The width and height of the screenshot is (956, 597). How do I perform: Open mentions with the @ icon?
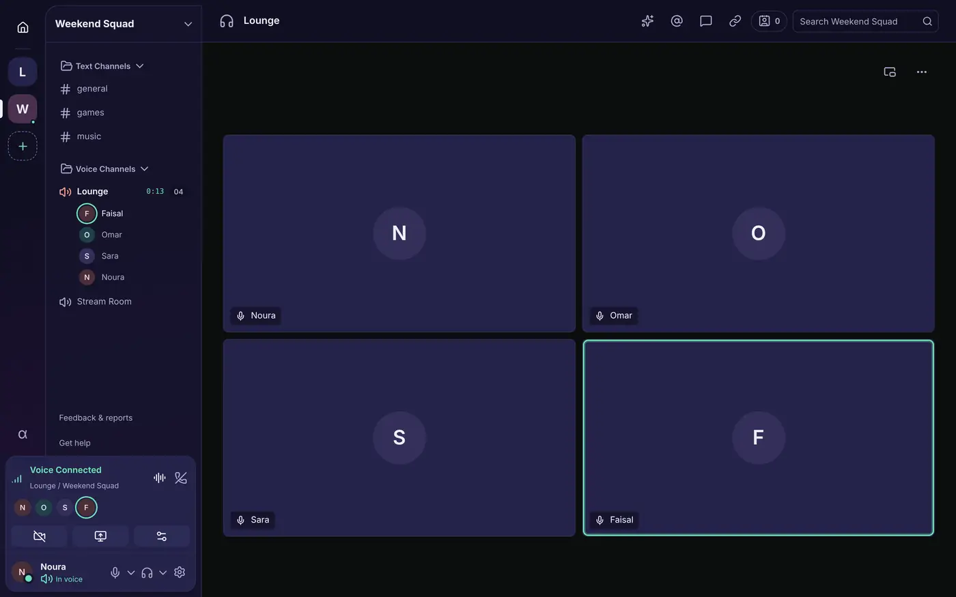(x=677, y=21)
